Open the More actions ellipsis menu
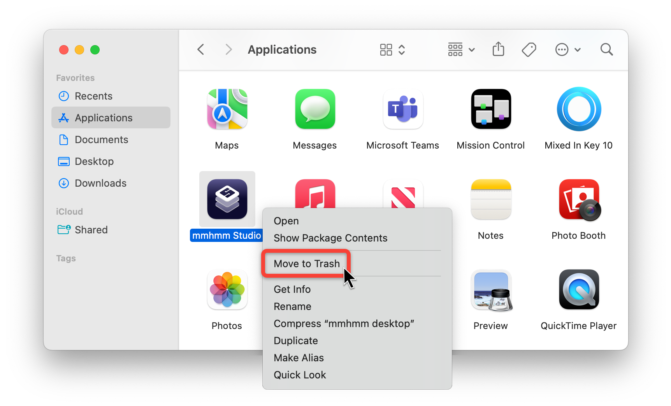Screen dimensions: 671x406 click(x=568, y=50)
